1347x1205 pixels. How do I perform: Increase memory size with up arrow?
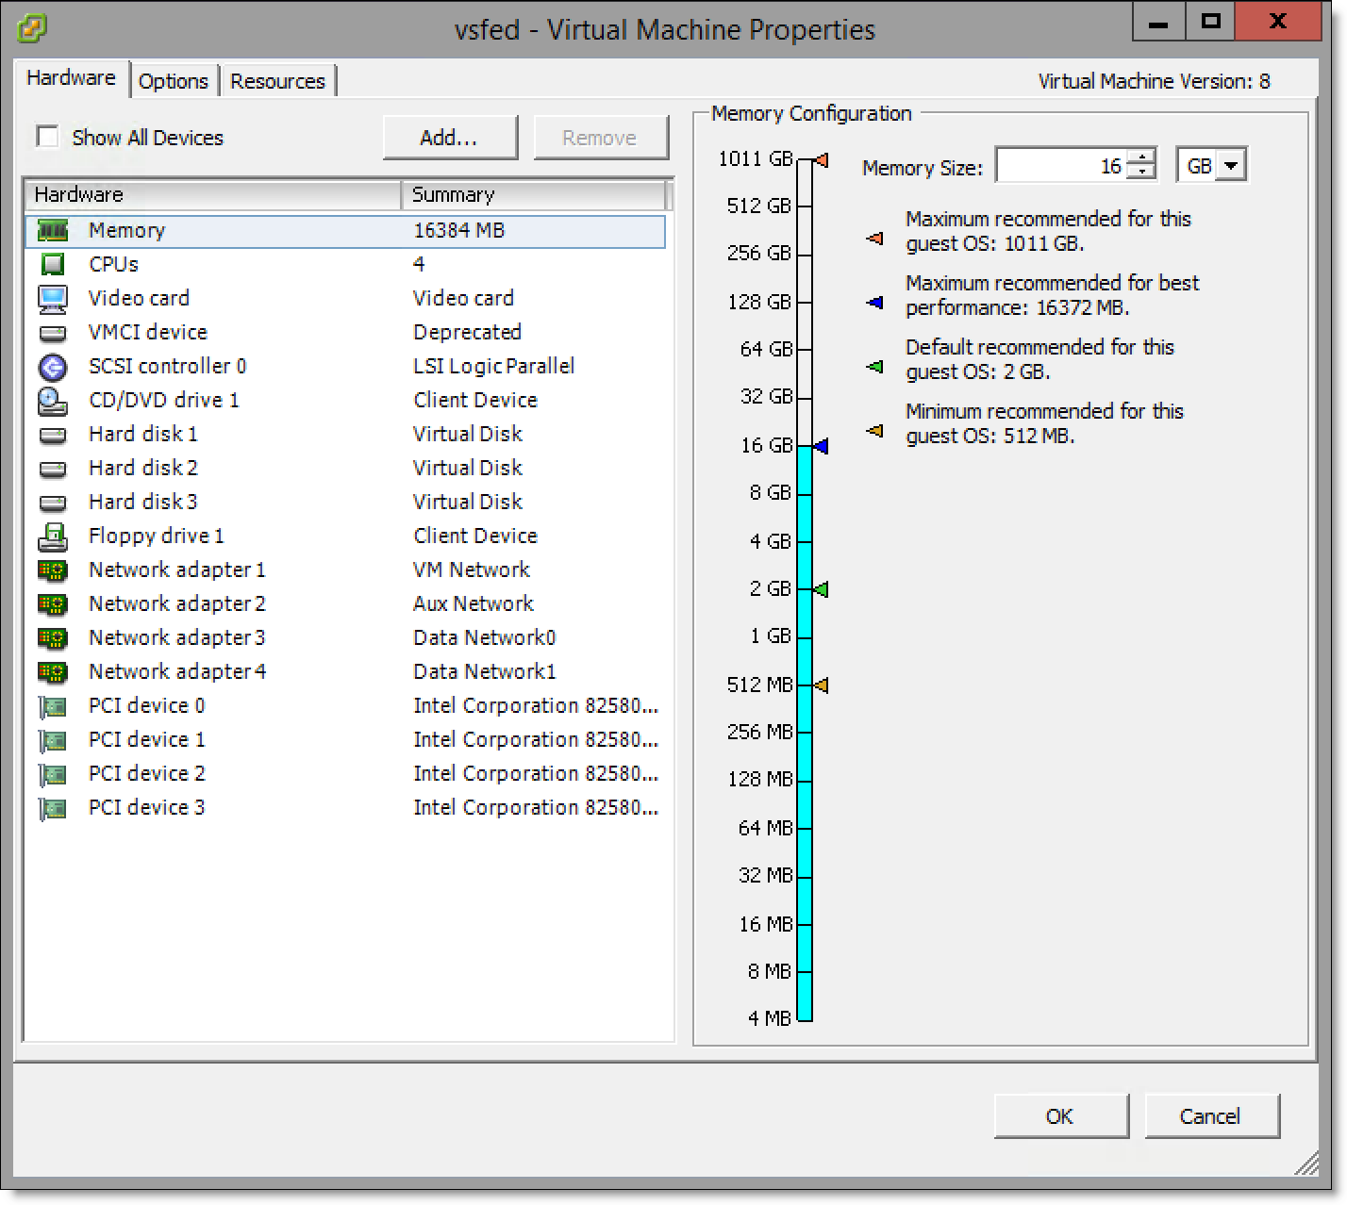pos(1142,158)
